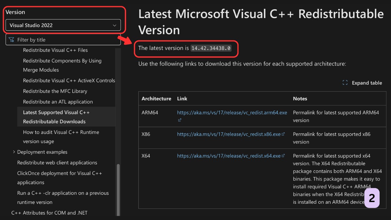
Task: Open ClickOnce deployment for Visual C++ applications
Action: [x=60, y=178]
